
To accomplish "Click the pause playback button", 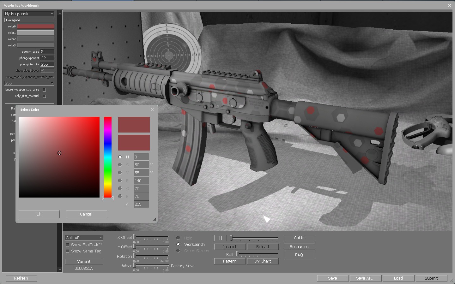I will (221, 238).
